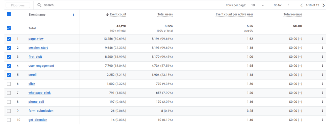
Task: Sort by Event count column
Action: (x=116, y=14)
